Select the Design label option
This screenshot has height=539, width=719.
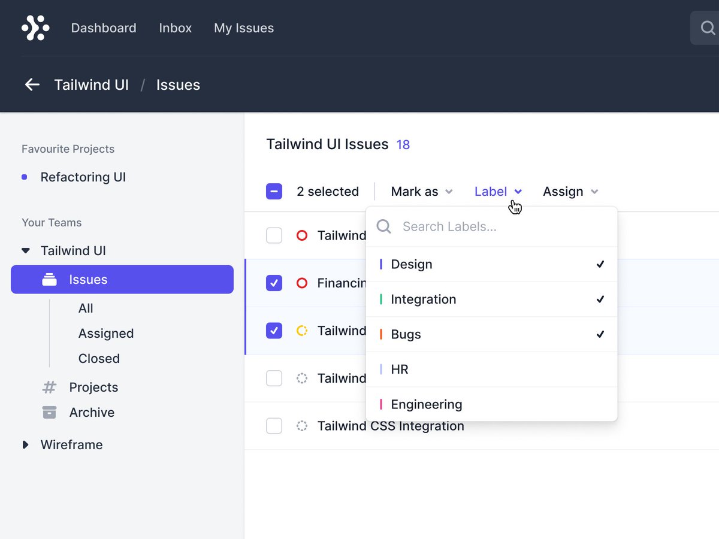click(x=491, y=264)
